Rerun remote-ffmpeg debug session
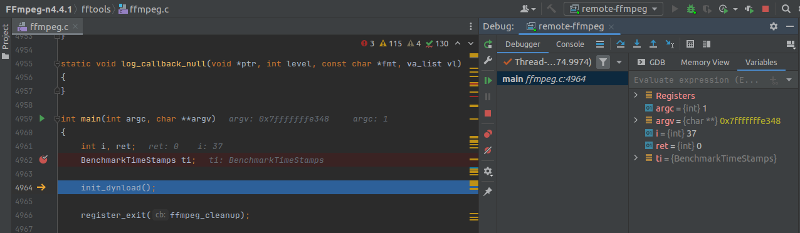Viewport: 800px width, 233px height. point(488,44)
